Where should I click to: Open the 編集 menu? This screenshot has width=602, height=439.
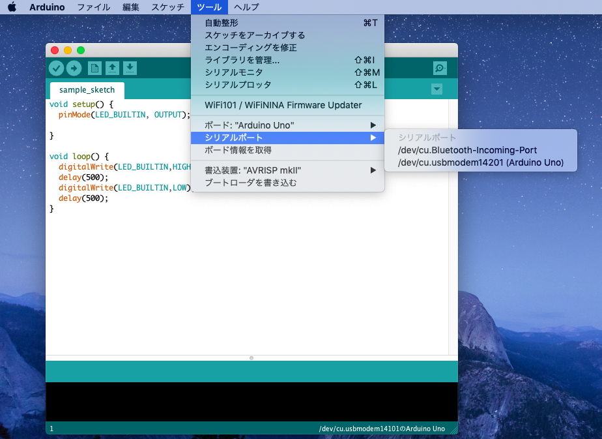(x=130, y=7)
